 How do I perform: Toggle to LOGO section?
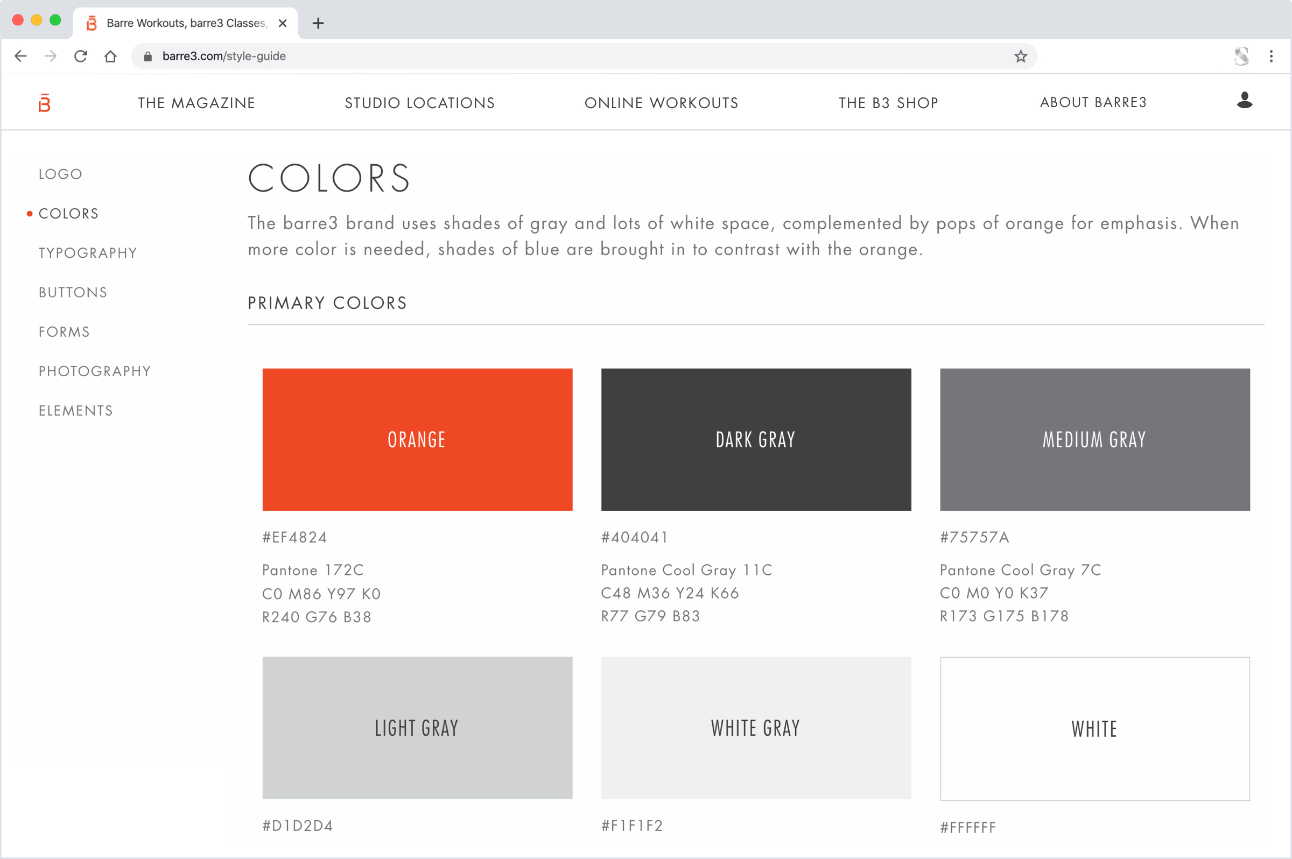tap(60, 173)
